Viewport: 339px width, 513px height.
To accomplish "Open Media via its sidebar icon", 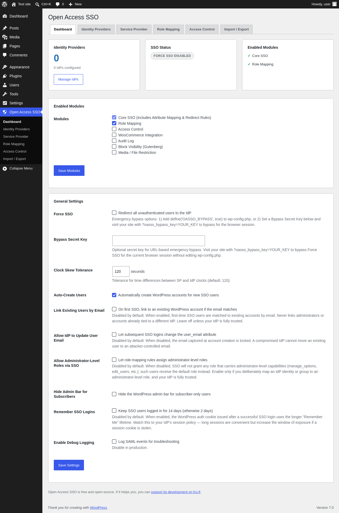I will [5, 37].
